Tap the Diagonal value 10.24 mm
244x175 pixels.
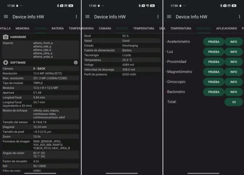click(x=40, y=127)
